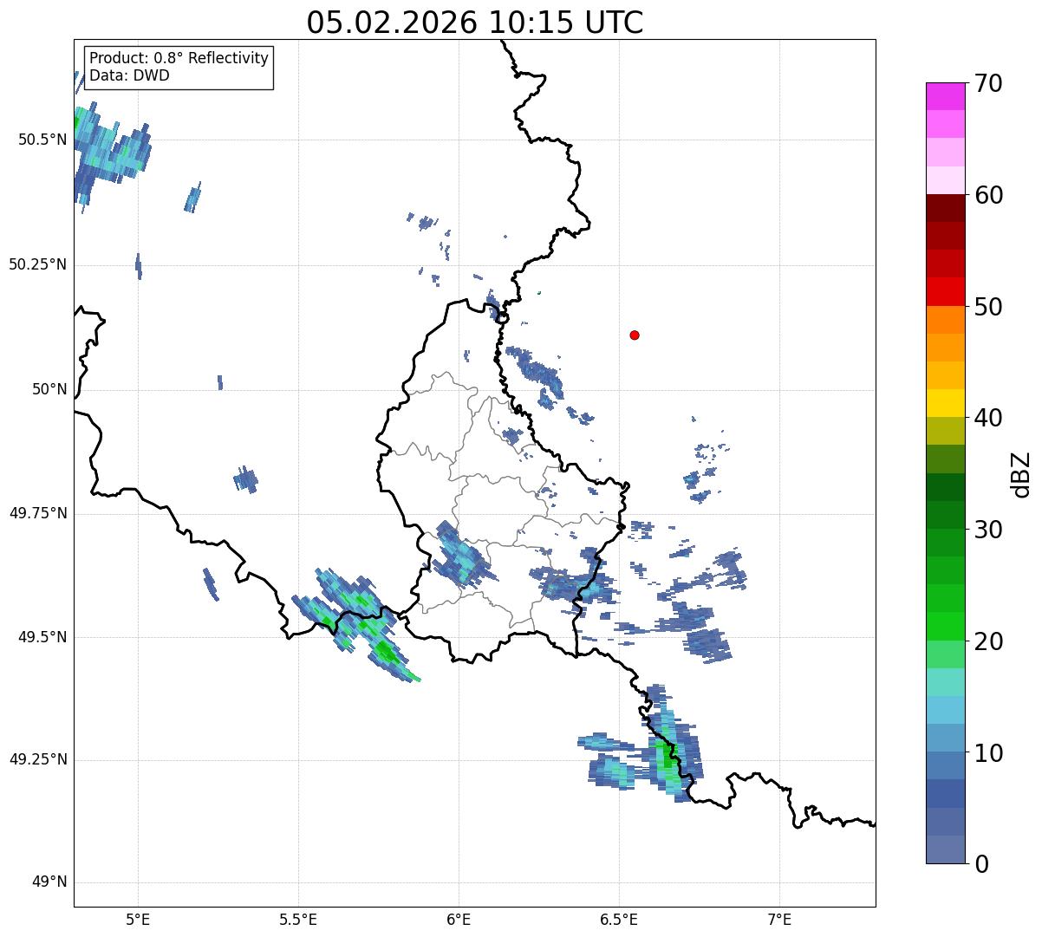Image resolution: width=1042 pixels, height=937 pixels.
Task: Click the 7°E longitude label
Action: [779, 919]
